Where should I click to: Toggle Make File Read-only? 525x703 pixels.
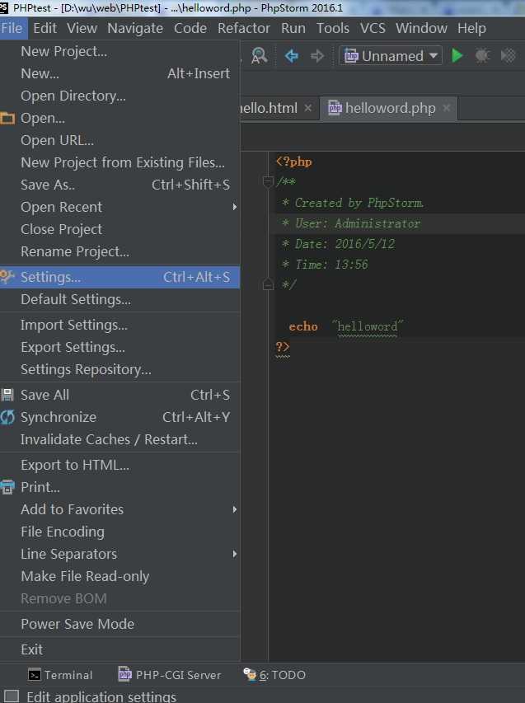(x=120, y=577)
